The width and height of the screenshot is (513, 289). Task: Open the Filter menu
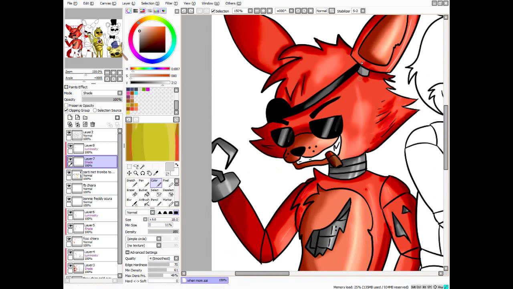(x=171, y=3)
